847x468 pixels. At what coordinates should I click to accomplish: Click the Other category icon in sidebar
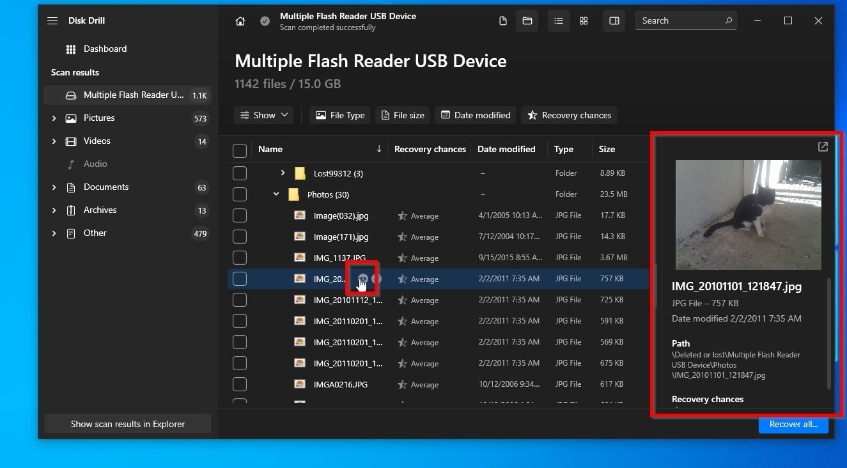tap(71, 233)
